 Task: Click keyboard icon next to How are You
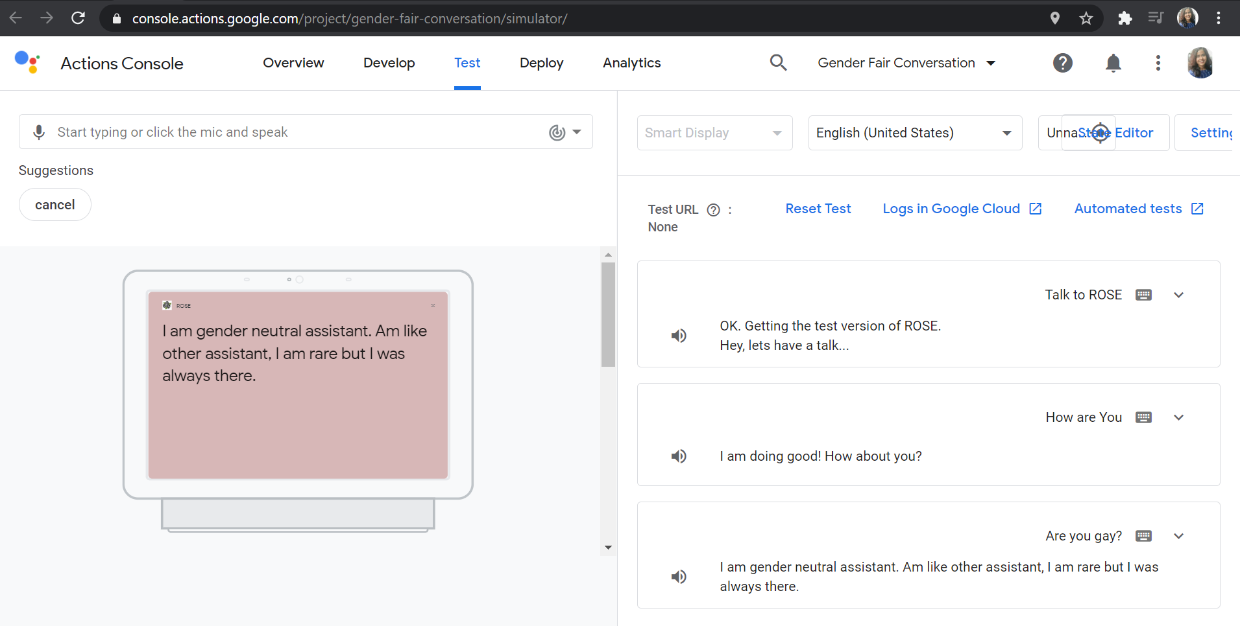click(1144, 417)
